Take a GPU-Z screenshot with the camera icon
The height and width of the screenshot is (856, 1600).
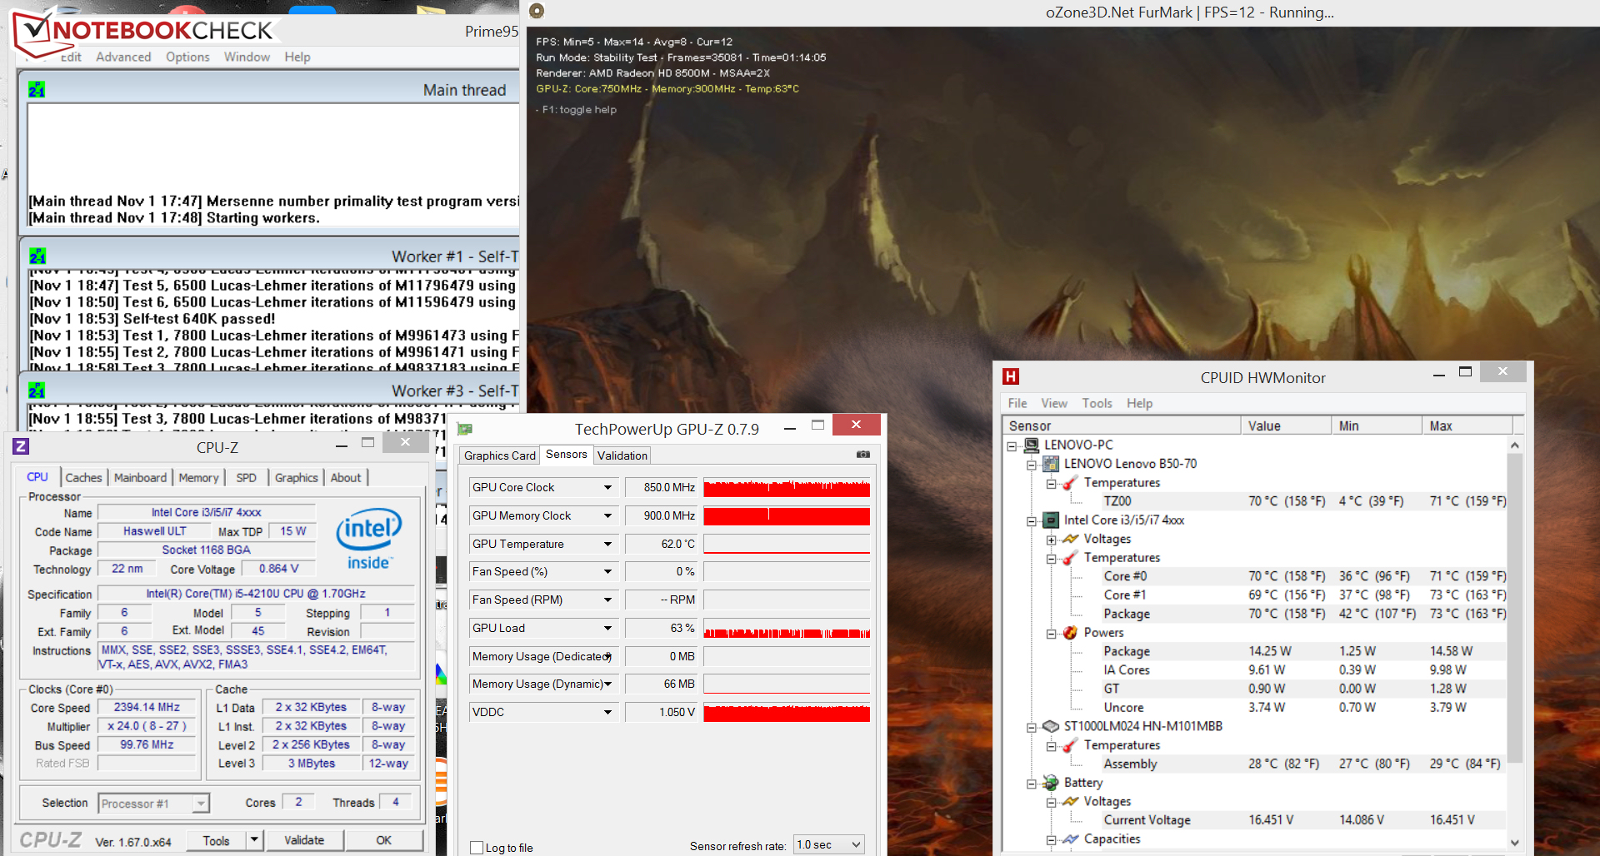tap(863, 455)
